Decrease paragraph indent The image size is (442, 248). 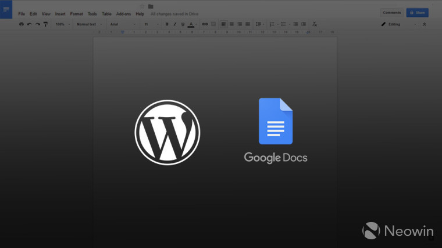click(295, 24)
